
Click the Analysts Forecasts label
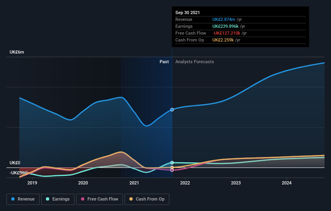click(x=194, y=62)
